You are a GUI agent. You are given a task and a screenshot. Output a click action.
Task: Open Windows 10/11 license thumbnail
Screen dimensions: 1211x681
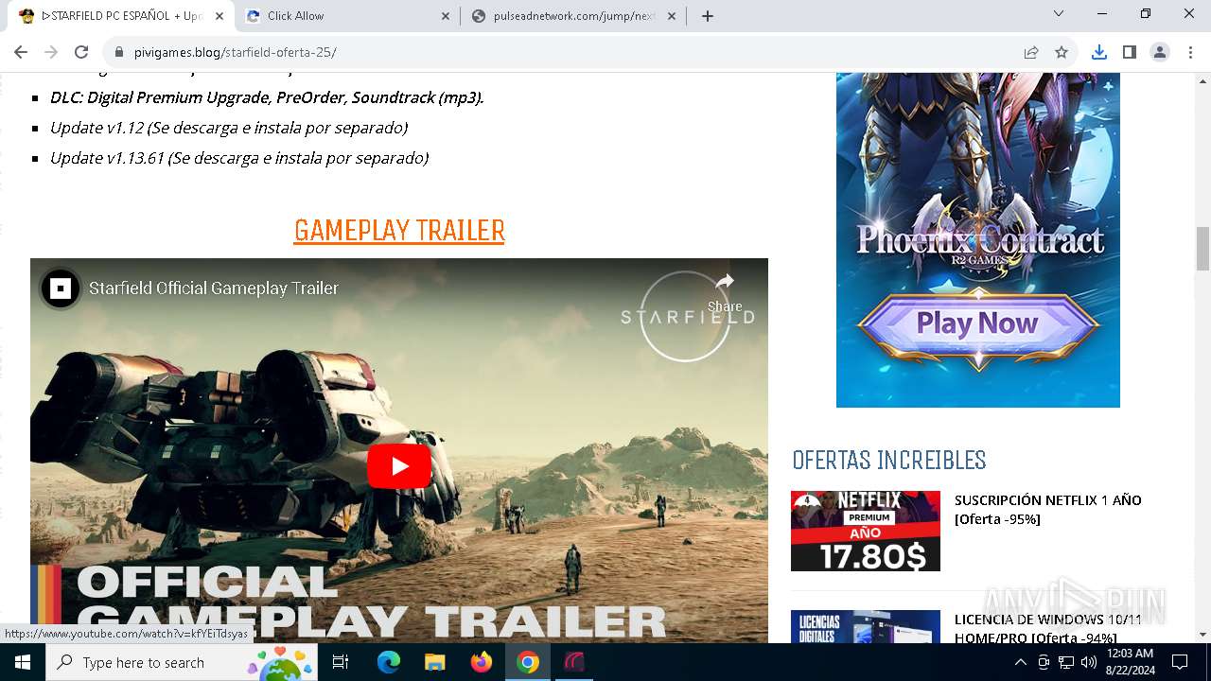click(x=866, y=626)
